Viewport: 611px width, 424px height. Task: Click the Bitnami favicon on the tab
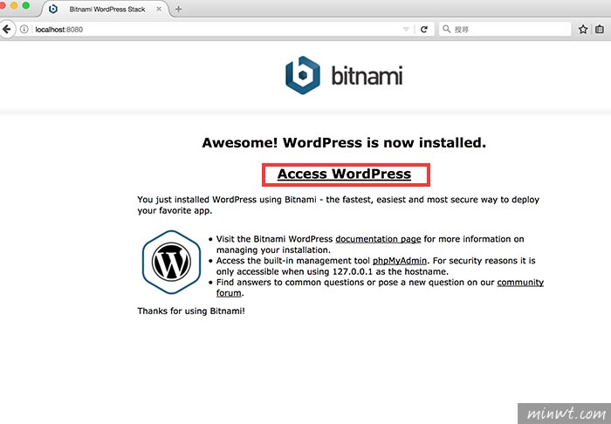(x=53, y=9)
